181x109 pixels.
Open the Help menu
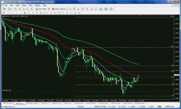click(44, 6)
